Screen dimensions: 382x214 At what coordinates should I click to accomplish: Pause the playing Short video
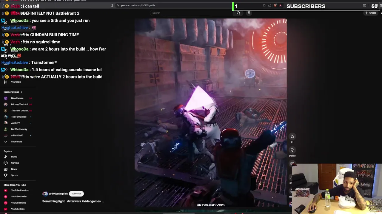210,113
